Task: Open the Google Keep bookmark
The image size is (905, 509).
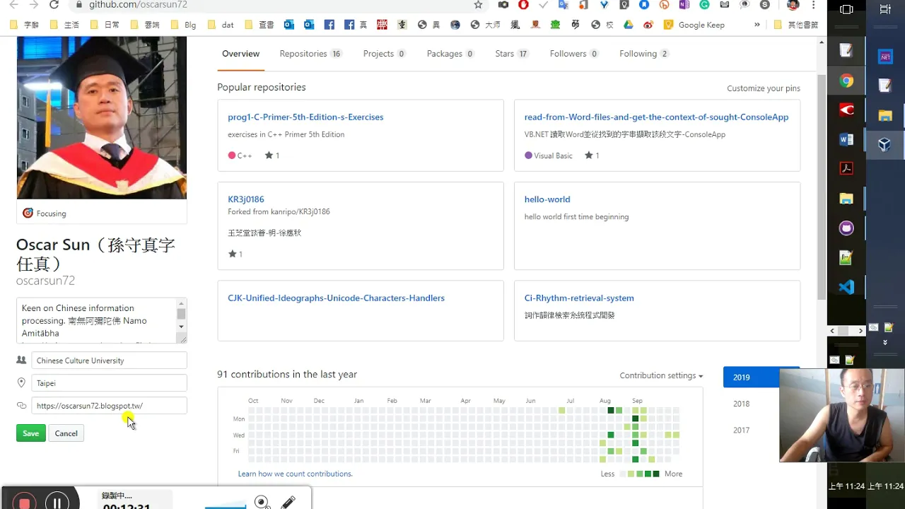Action: pyautogui.click(x=694, y=25)
